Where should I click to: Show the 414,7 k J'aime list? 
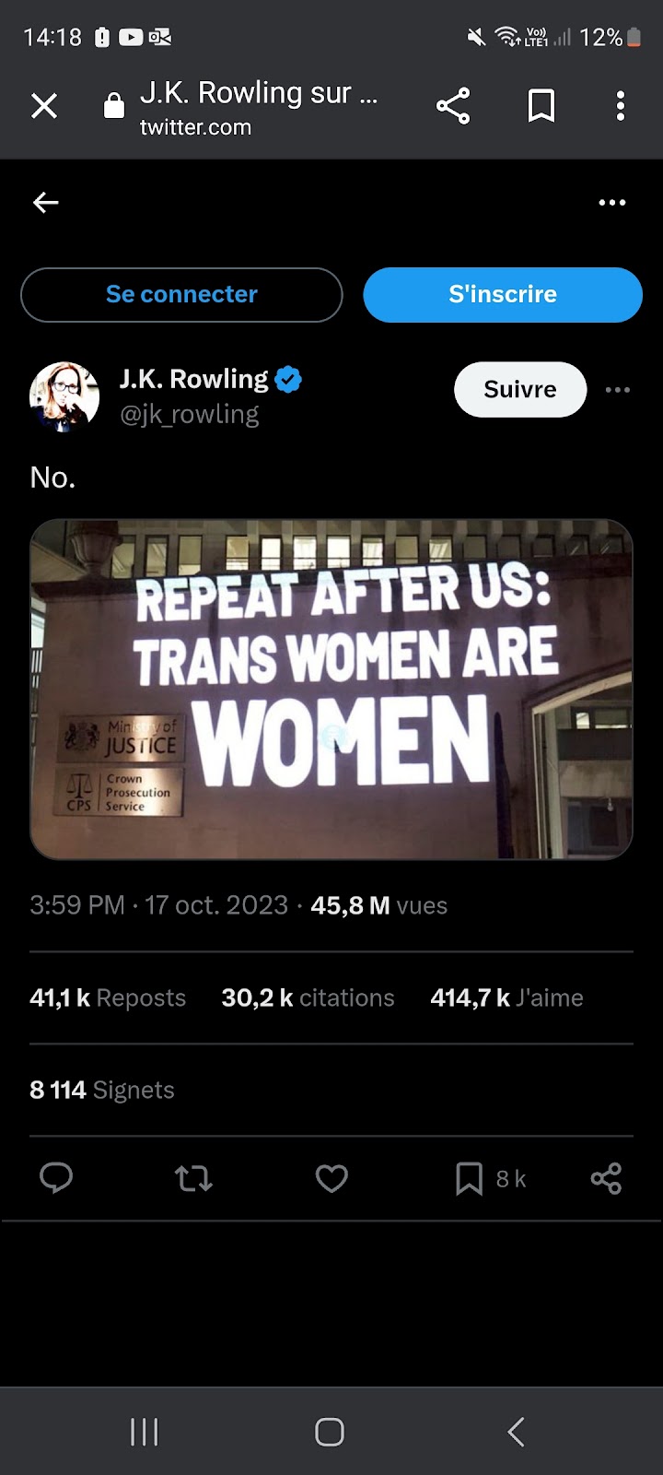(x=506, y=997)
